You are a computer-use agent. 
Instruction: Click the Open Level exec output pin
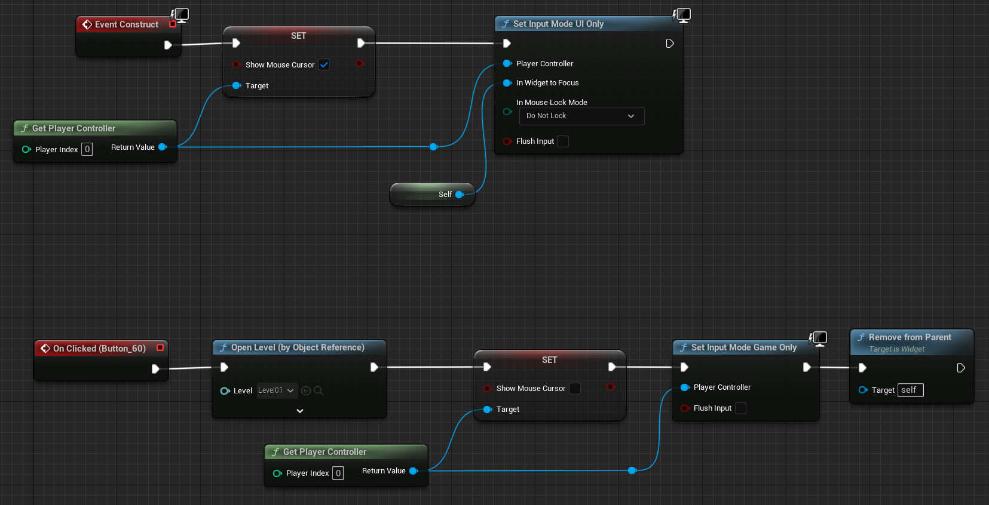[374, 367]
